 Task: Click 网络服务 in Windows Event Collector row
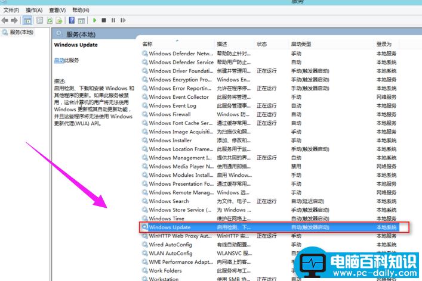(386, 97)
